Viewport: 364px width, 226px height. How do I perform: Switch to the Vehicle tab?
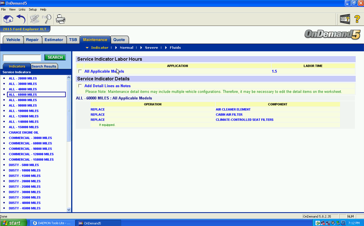13,40
